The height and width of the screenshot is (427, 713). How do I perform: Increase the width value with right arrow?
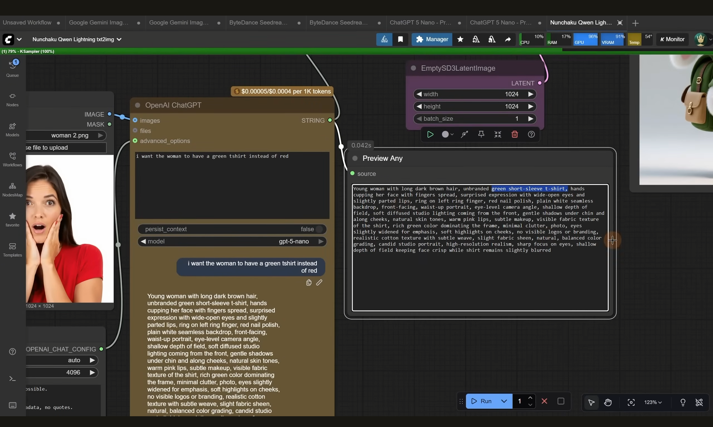(x=531, y=94)
